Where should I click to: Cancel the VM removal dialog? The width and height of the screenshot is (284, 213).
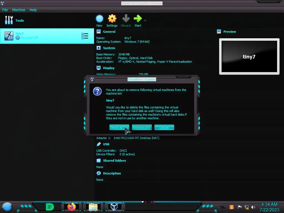point(164,127)
